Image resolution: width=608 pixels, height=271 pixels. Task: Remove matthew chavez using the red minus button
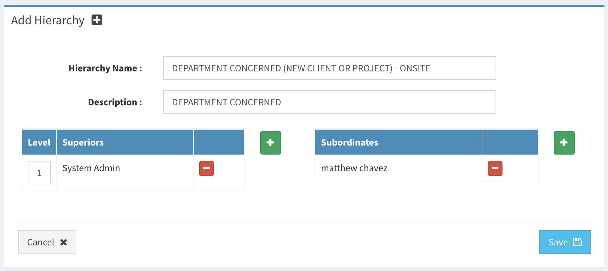495,168
